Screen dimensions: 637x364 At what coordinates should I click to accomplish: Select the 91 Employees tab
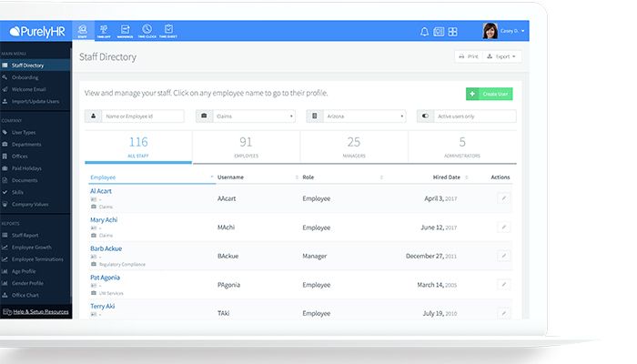(x=247, y=147)
